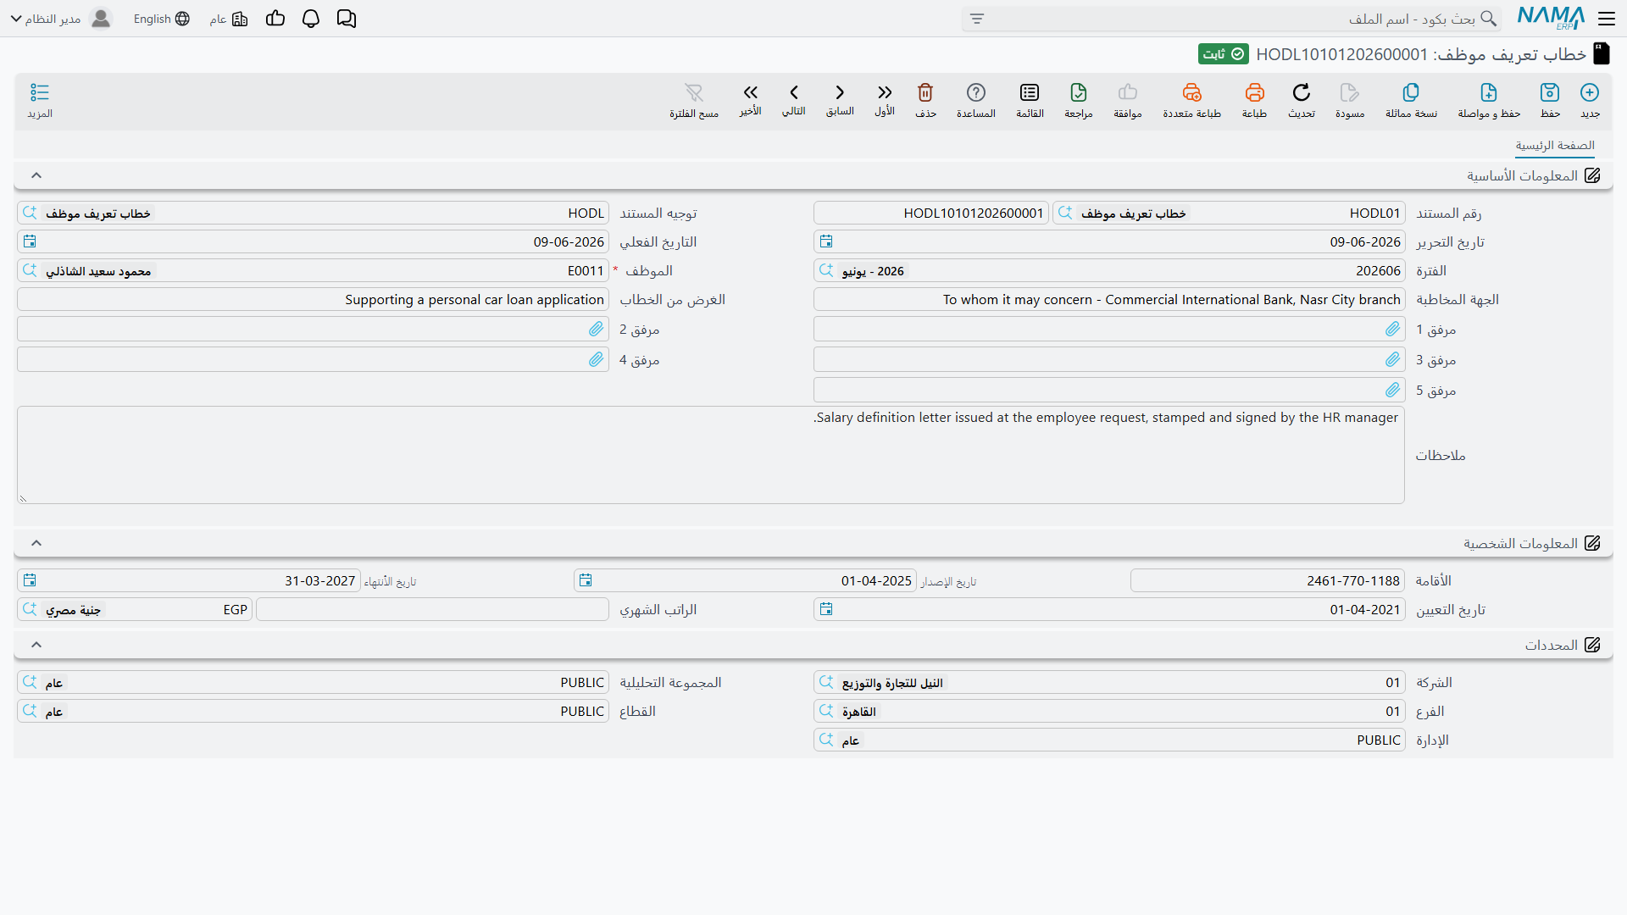Click the مرفق 4 attachment paperclip

[x=597, y=359]
